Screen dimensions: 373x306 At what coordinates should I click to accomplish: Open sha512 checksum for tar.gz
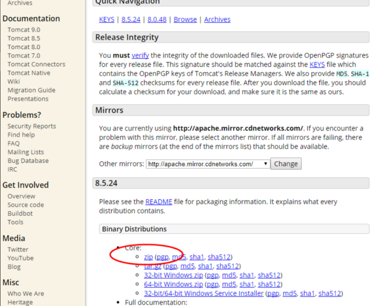228,266
